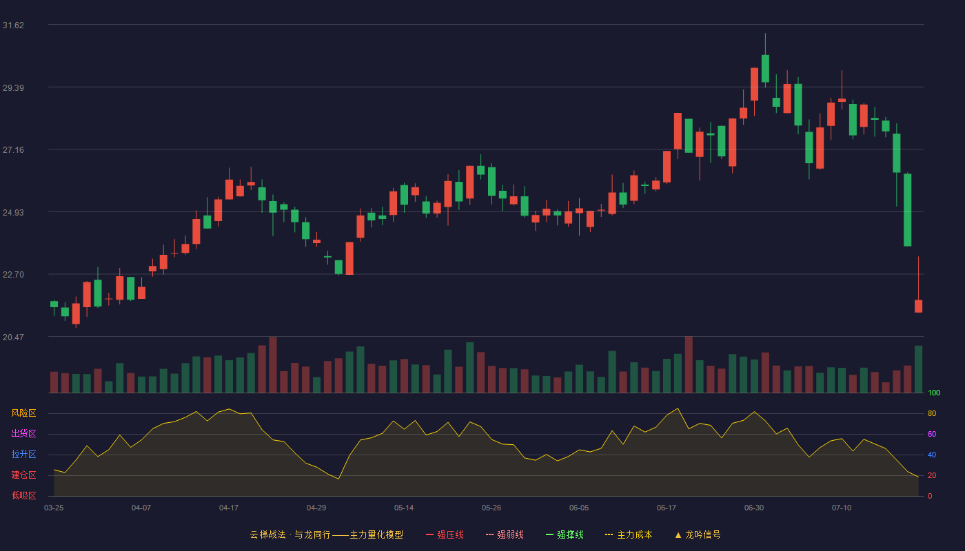Select the 风险区 zone label

pyautogui.click(x=23, y=413)
